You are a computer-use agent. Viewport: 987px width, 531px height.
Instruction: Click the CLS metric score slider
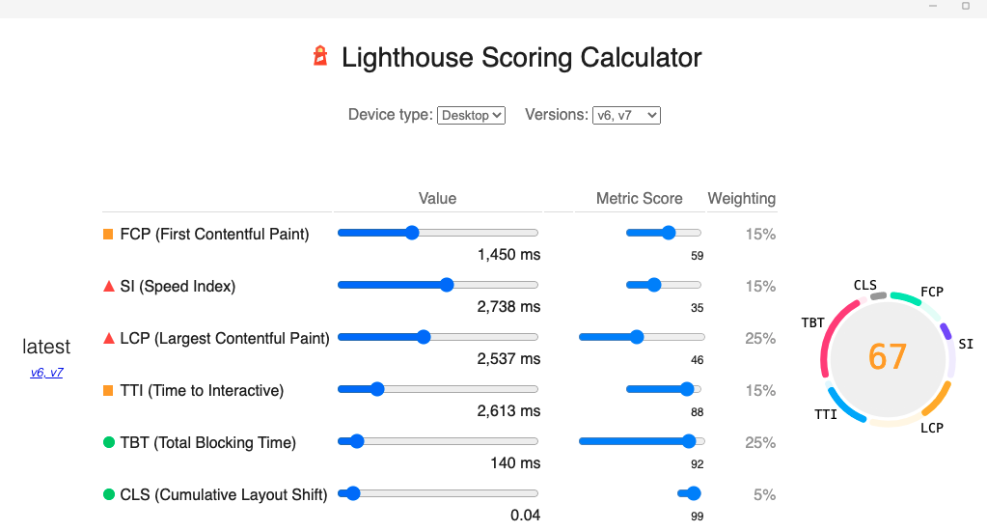(689, 493)
